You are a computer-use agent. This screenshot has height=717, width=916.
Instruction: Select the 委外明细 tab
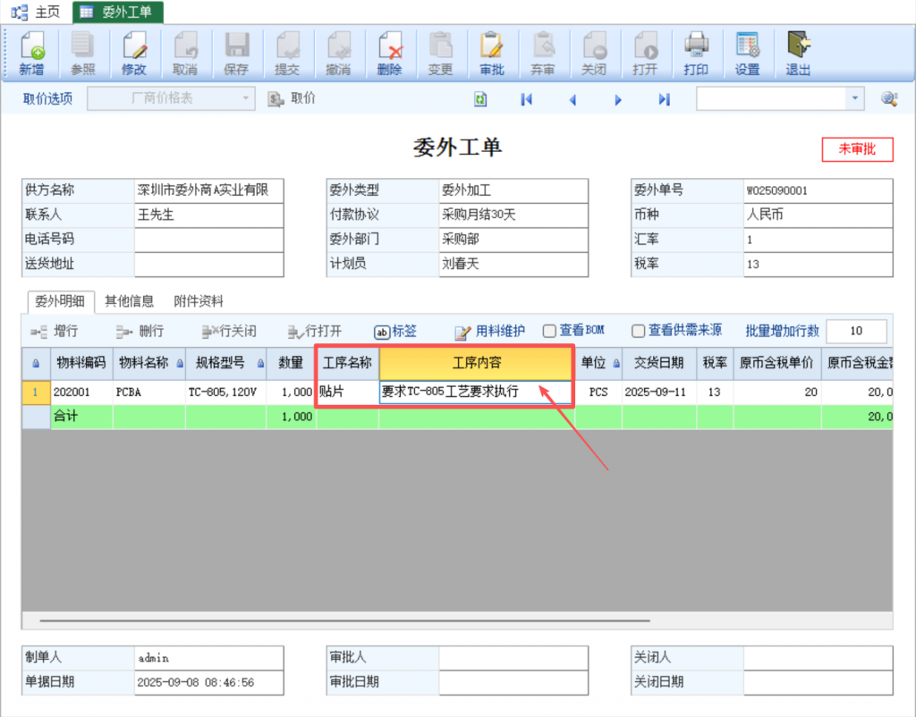tap(60, 301)
